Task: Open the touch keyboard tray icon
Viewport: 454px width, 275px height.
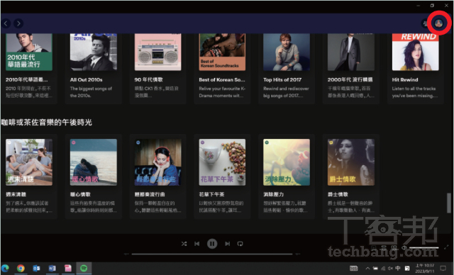Action: pyautogui.click(x=353, y=268)
